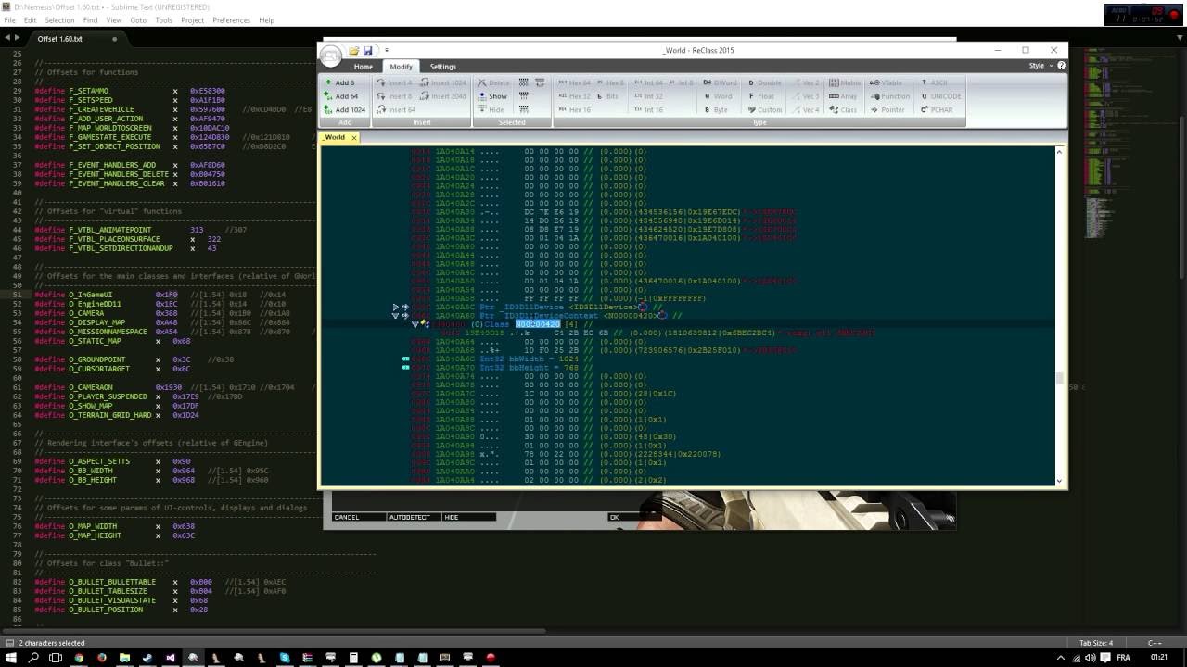Screen dimensions: 1187x667
Task: Click the AUTODETECT button behind ReClass
Action: tap(413, 517)
